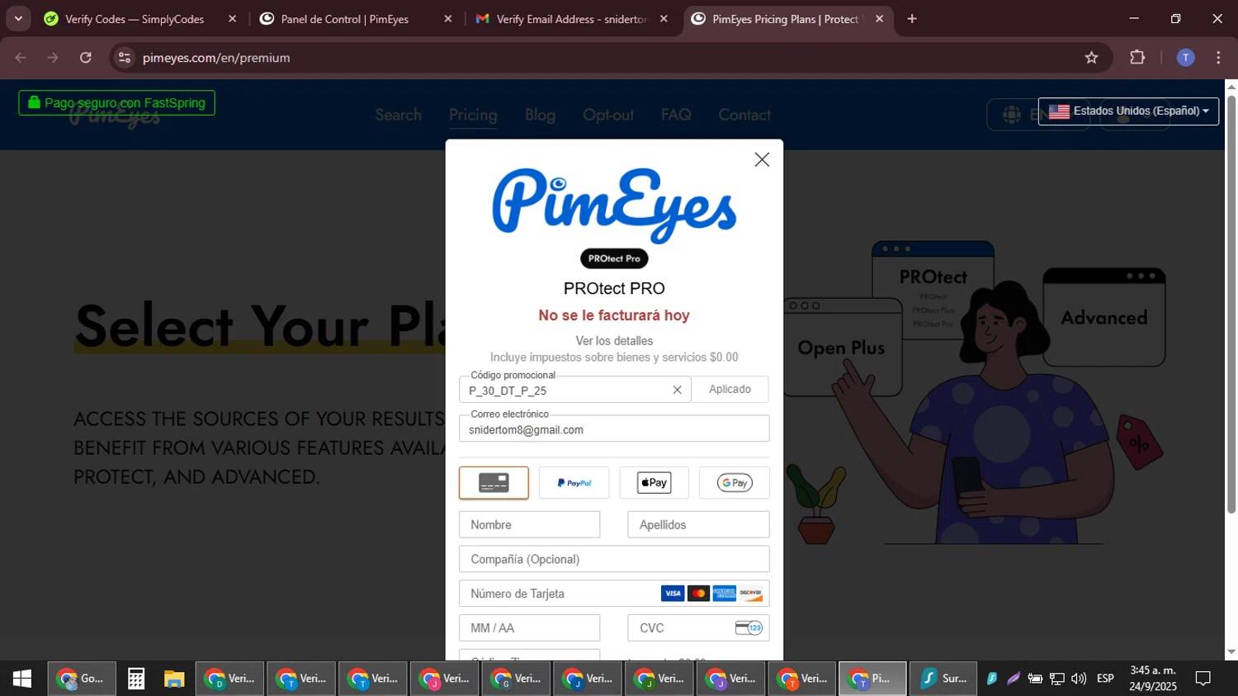Open the Ver los detalles link
1238x696 pixels.
(x=614, y=341)
